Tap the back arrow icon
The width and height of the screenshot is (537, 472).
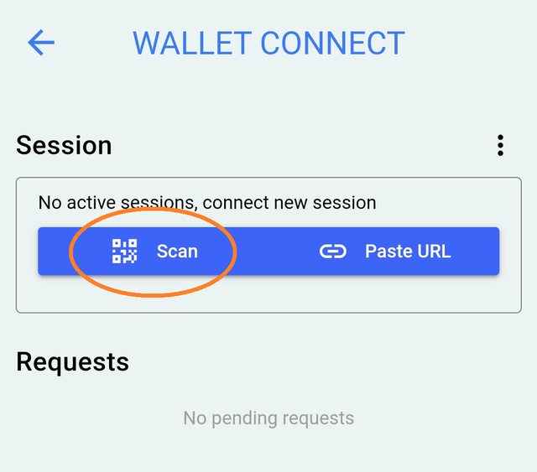40,43
